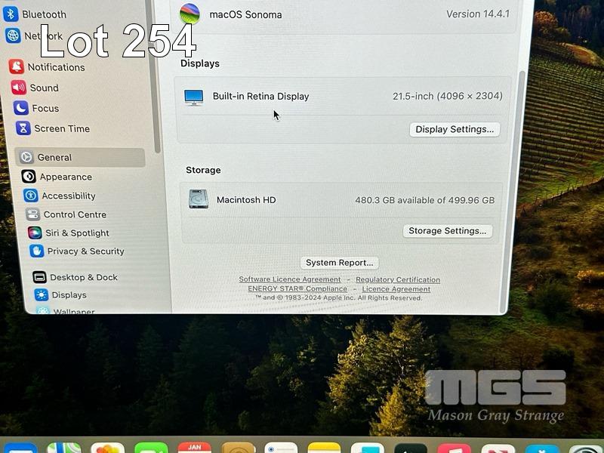The width and height of the screenshot is (604, 453).
Task: Go to Desktop & Dock settings
Action: pyautogui.click(x=83, y=277)
